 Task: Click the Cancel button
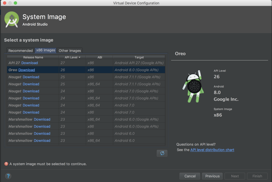tap(190, 176)
